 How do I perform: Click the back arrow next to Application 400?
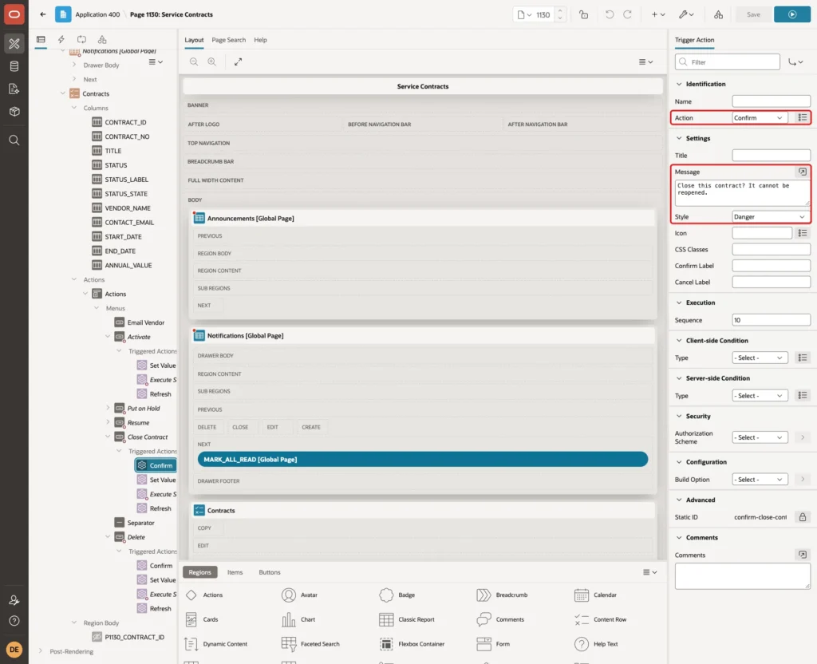(x=43, y=14)
